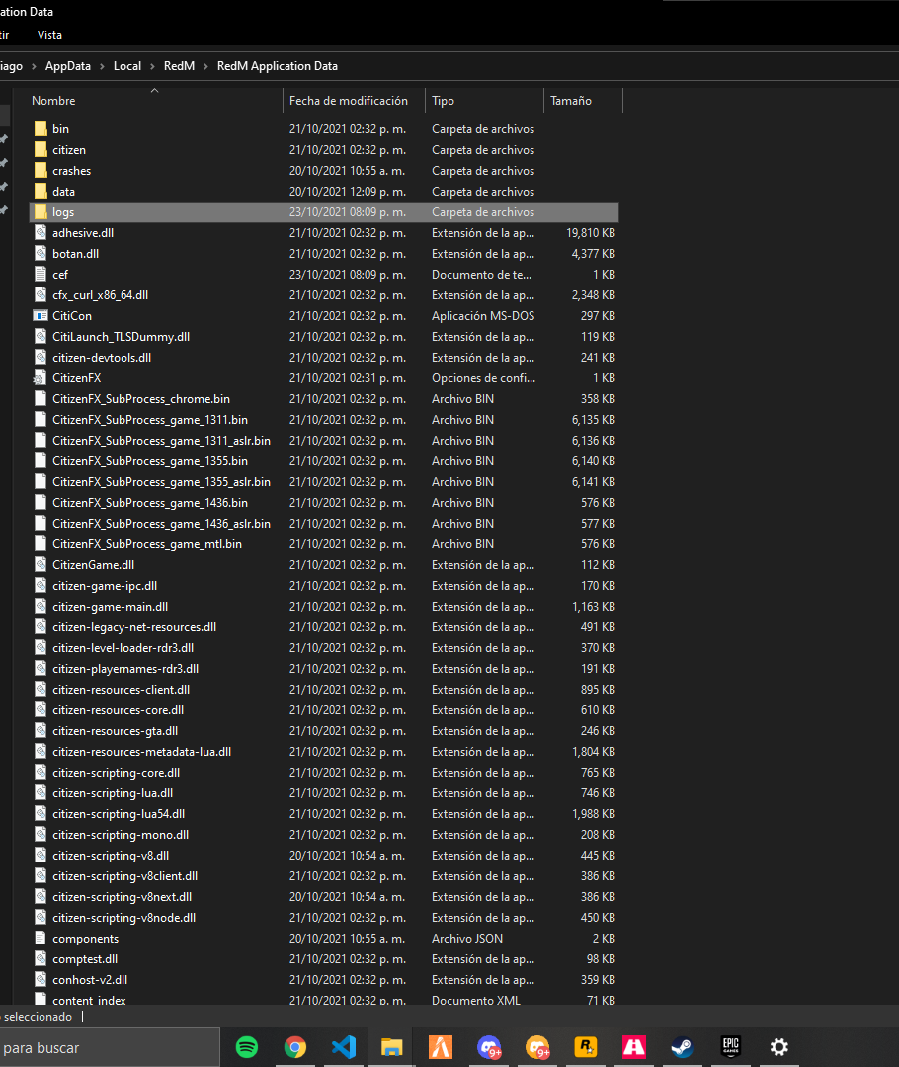Image resolution: width=899 pixels, height=1067 pixels.
Task: Select CitizenFX_SubProcess_game_mtl.bin
Action: click(147, 544)
